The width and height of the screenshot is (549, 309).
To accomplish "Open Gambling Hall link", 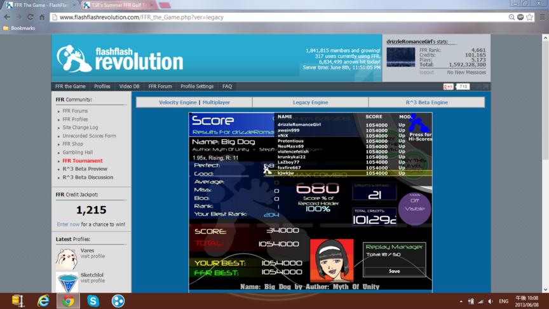I will coord(78,153).
